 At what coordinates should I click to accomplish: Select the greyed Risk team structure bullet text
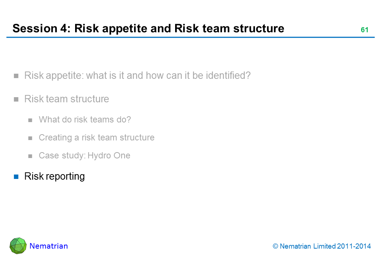click(66, 99)
